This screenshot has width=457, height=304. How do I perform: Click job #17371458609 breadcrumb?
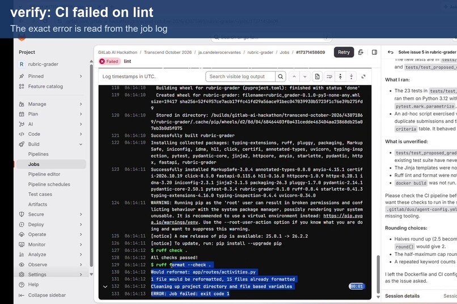(310, 52)
